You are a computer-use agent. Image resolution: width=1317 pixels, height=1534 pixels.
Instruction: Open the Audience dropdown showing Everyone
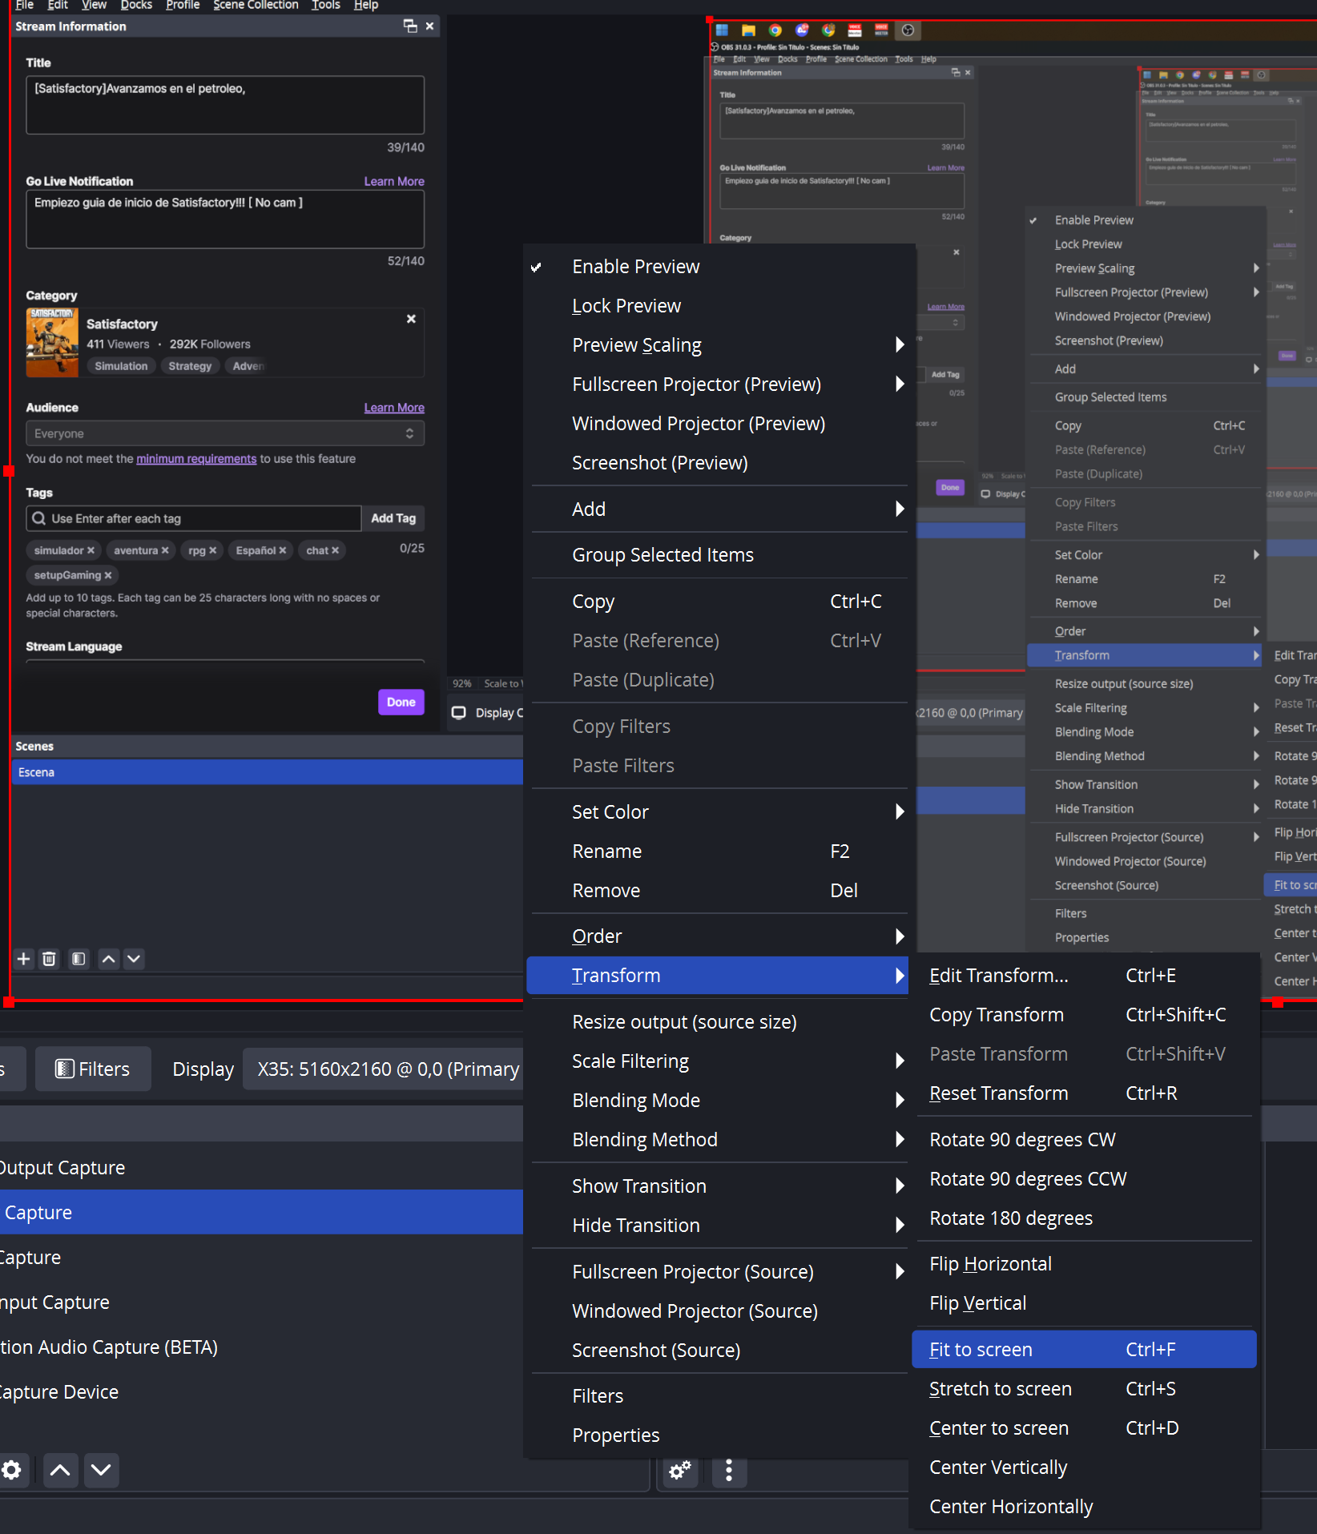point(225,433)
